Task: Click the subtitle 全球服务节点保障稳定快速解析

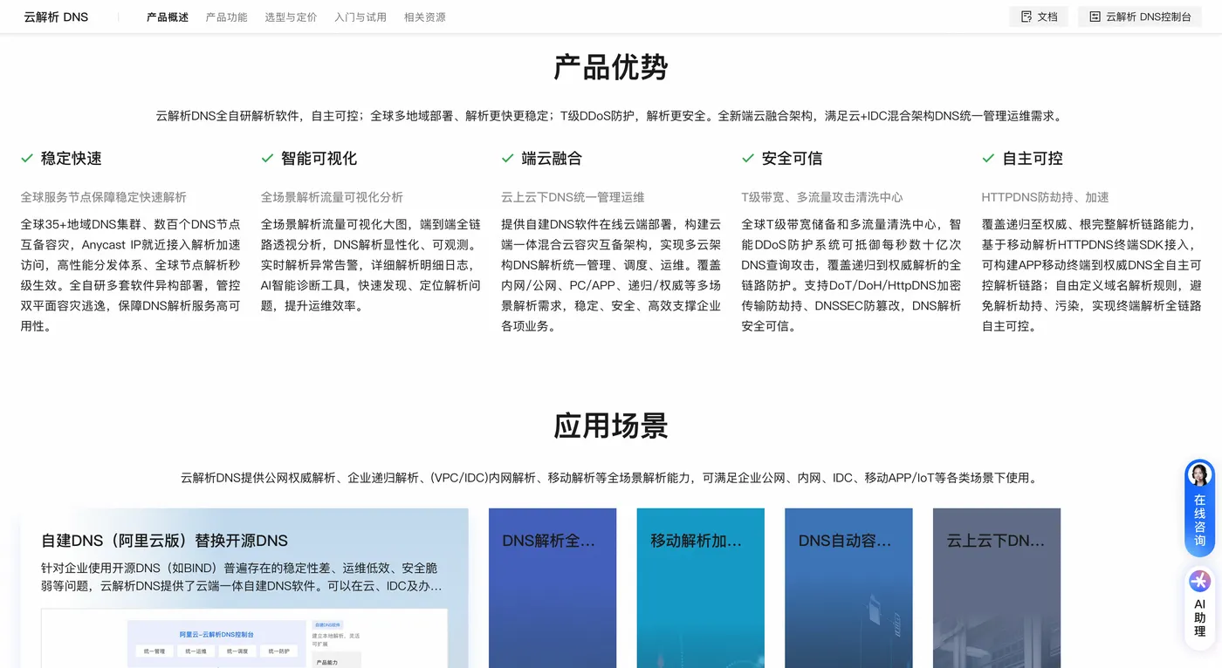Action: tap(104, 197)
